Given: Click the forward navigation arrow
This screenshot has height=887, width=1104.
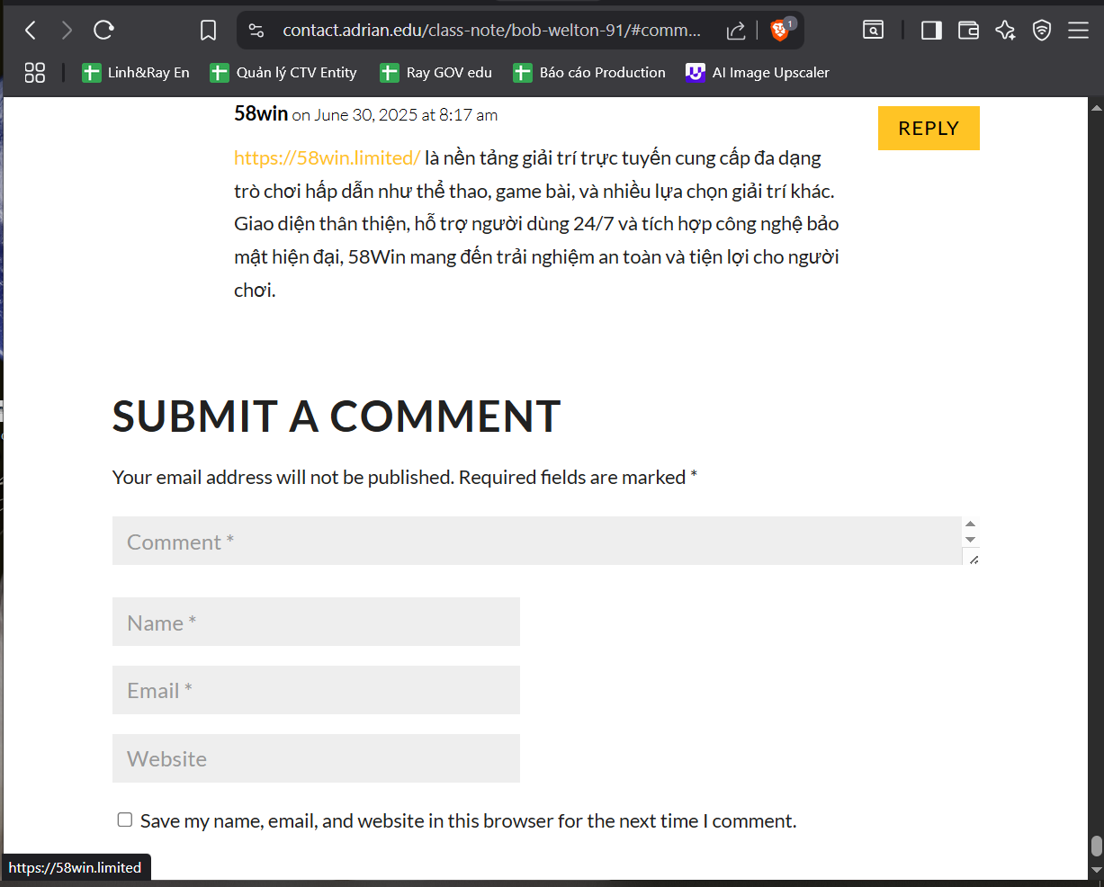Looking at the screenshot, I should coord(67,31).
